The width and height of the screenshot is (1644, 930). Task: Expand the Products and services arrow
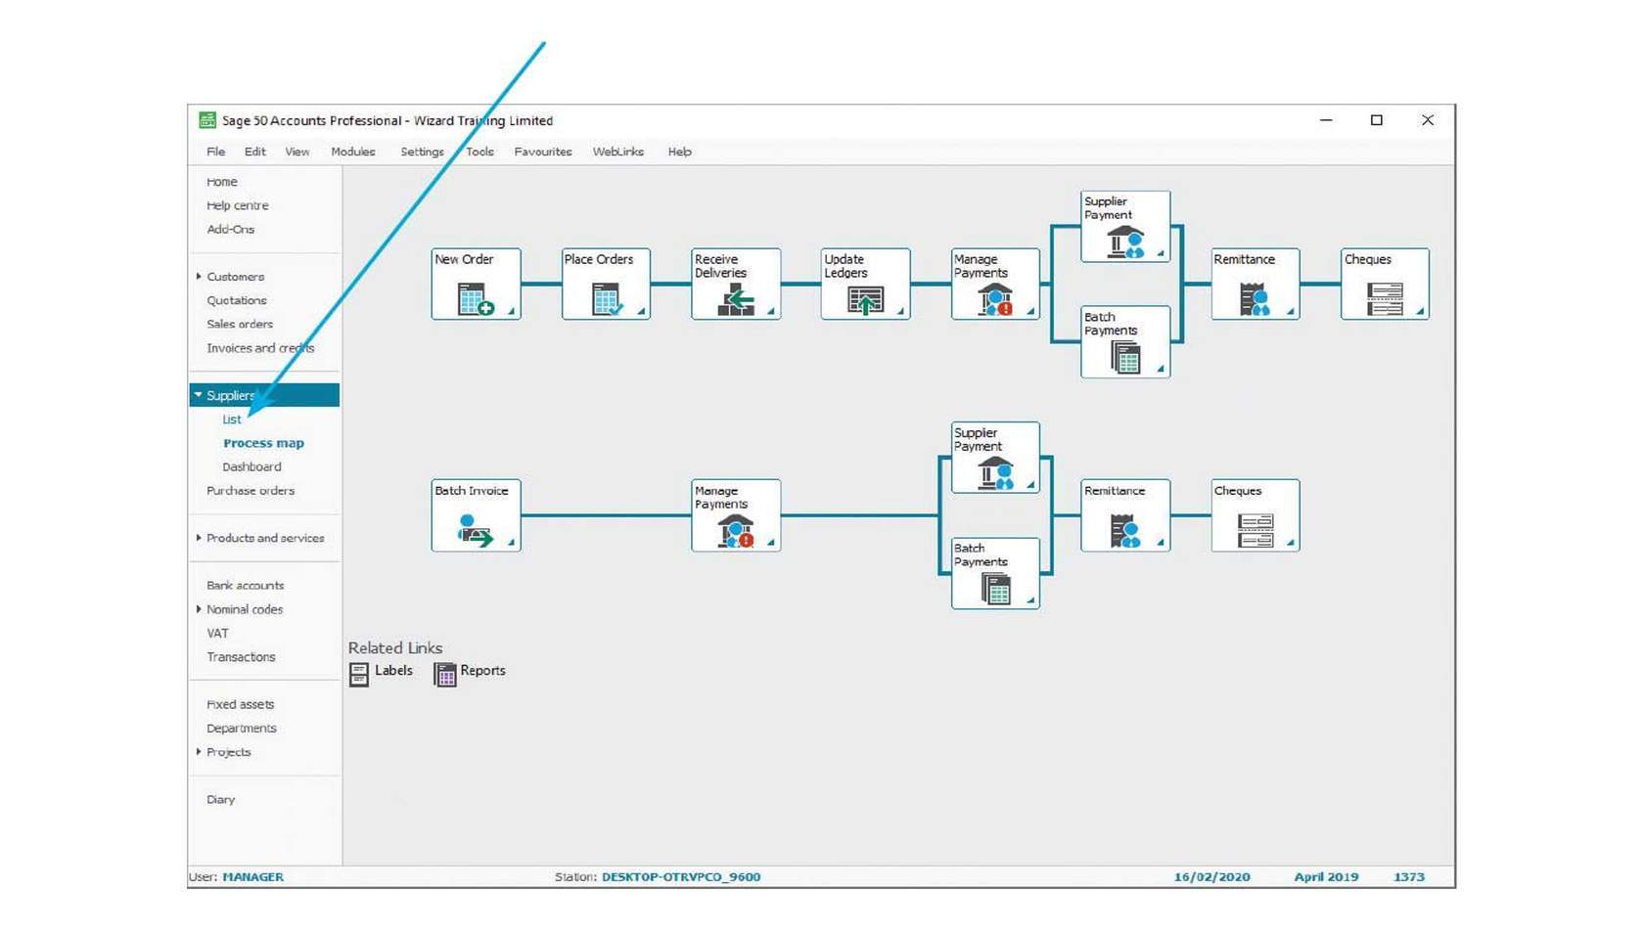[199, 538]
